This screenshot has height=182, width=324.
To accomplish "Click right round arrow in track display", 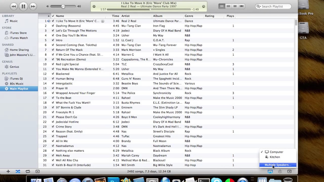I will [204, 7].
